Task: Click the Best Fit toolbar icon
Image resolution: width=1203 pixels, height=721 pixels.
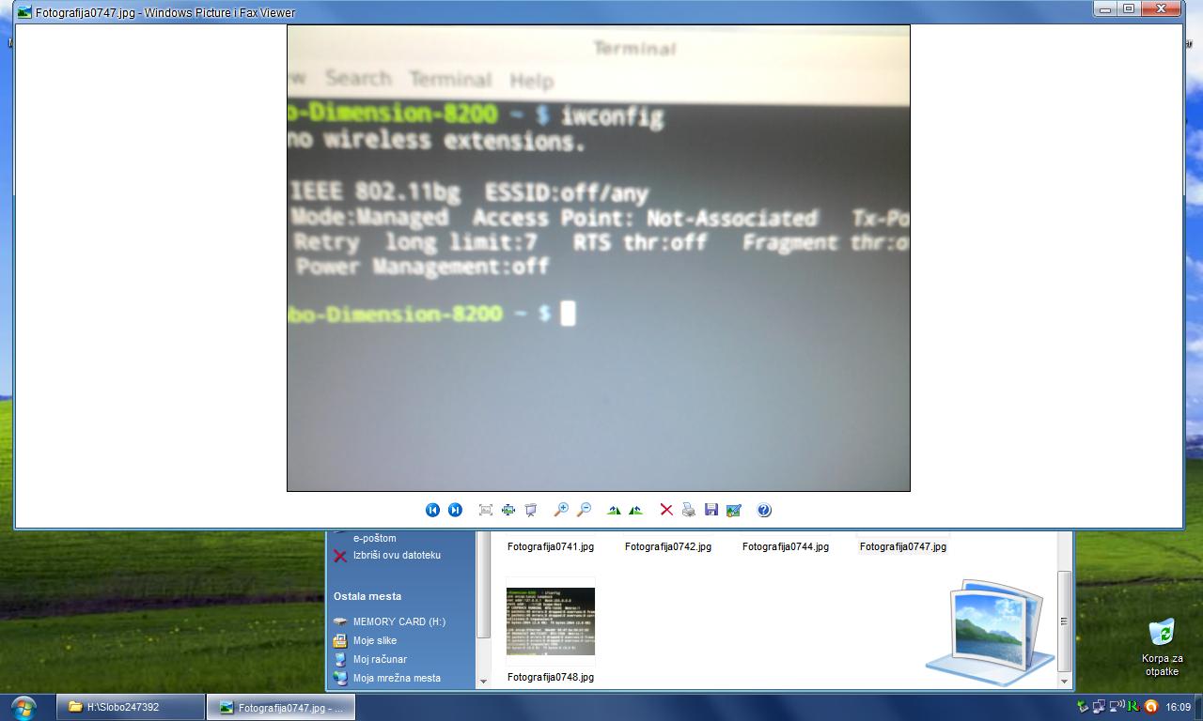Action: pos(486,510)
